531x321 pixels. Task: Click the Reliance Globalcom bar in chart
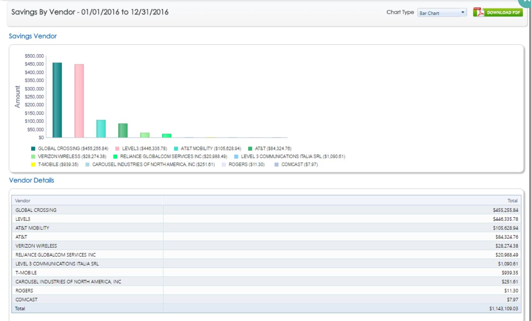(167, 136)
